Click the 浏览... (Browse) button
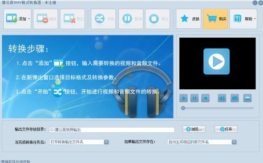 click(x=194, y=129)
